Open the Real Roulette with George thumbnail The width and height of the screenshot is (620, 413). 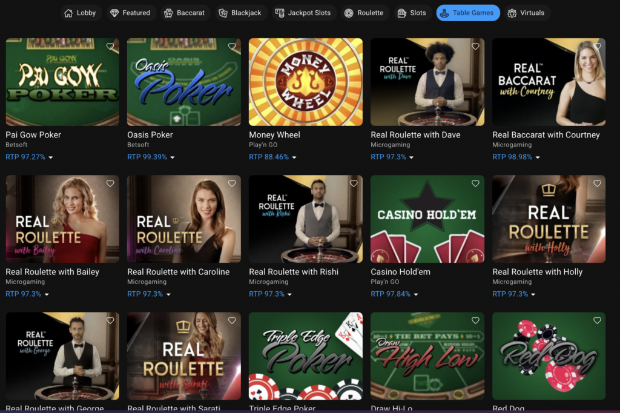(62, 356)
